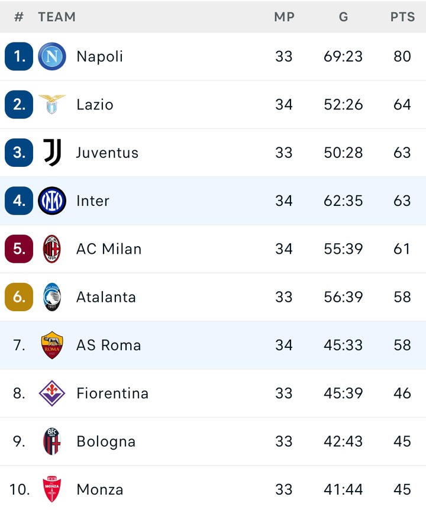Sort by PTS column header
Screen dimensions: 426x510
pyautogui.click(x=402, y=17)
